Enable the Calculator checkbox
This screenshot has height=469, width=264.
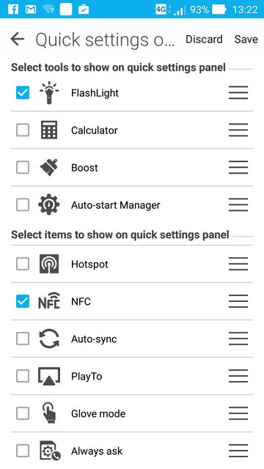click(x=23, y=130)
